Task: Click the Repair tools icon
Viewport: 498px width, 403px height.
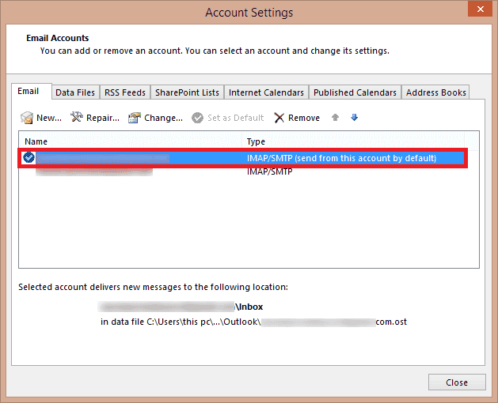Action: (x=77, y=118)
